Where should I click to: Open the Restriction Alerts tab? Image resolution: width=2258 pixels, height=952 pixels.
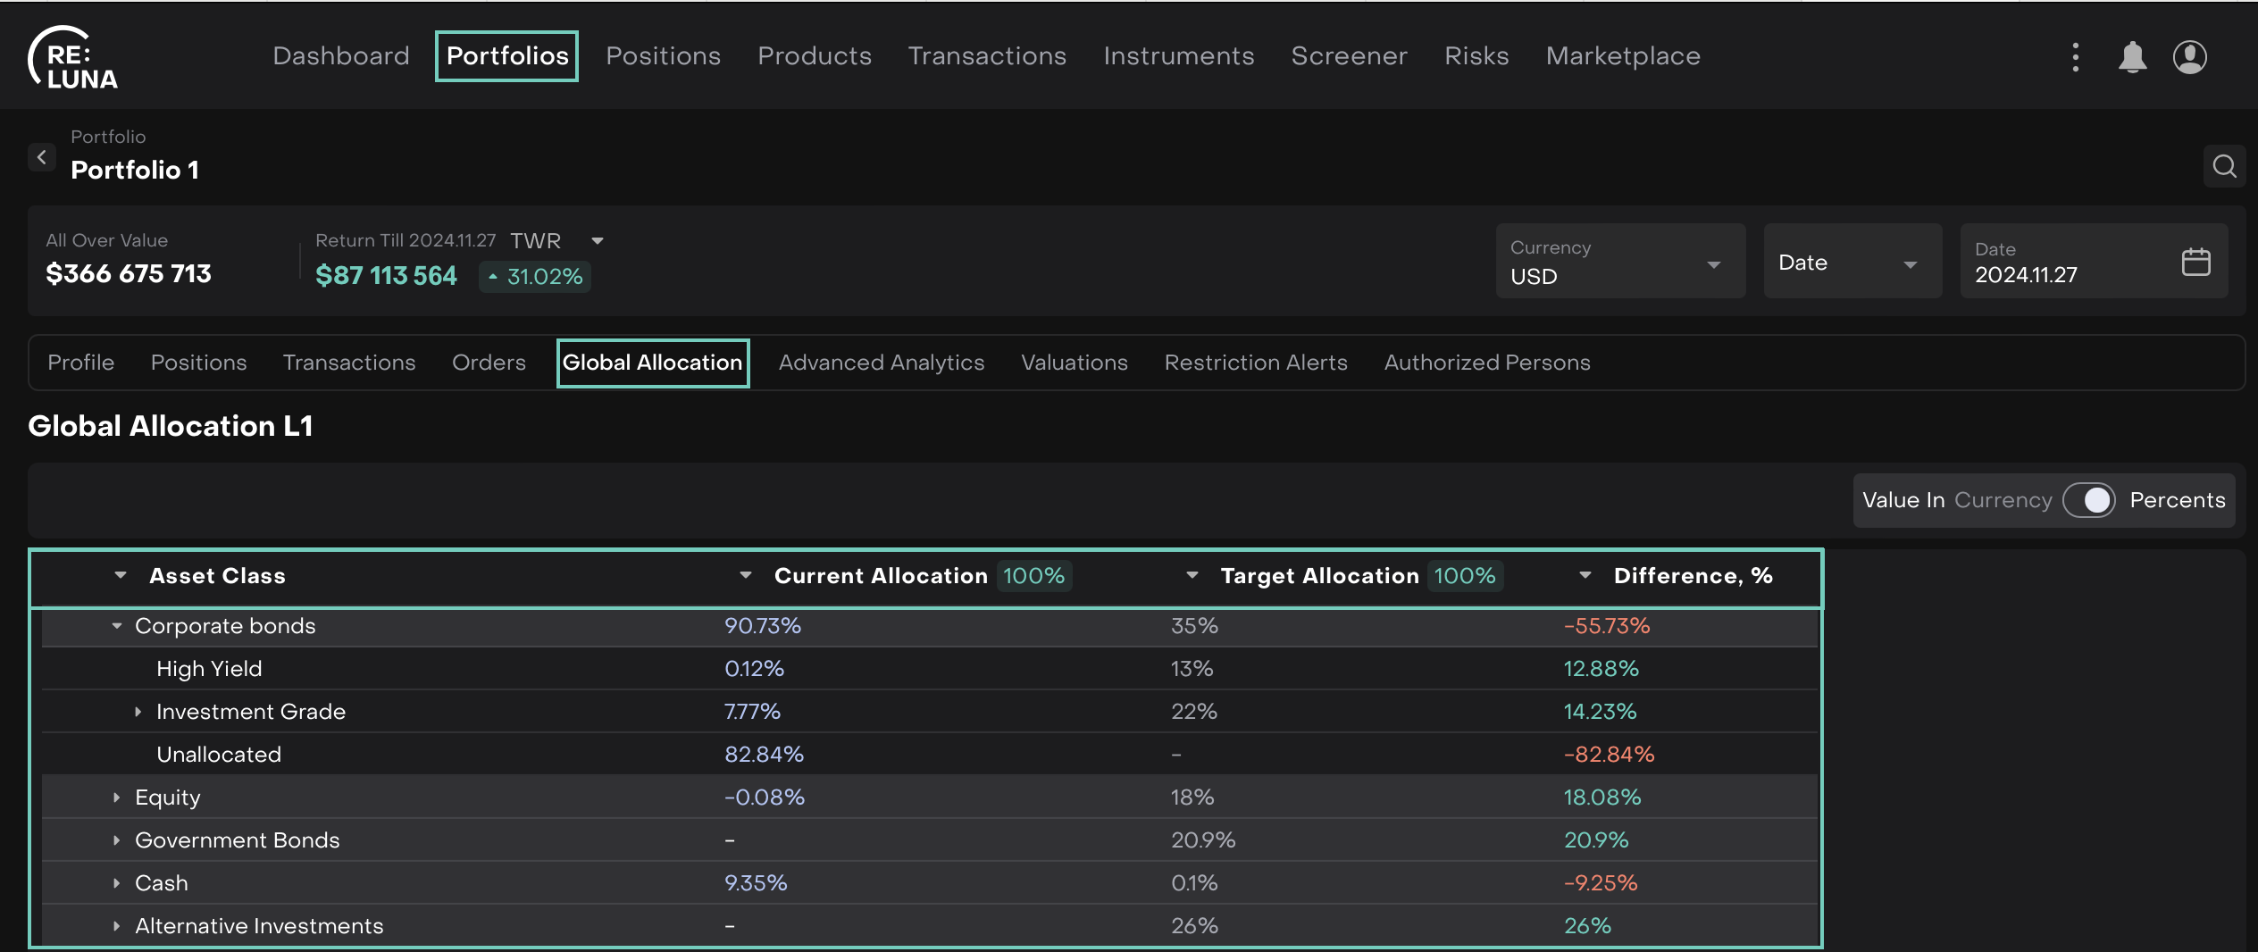coord(1255,363)
